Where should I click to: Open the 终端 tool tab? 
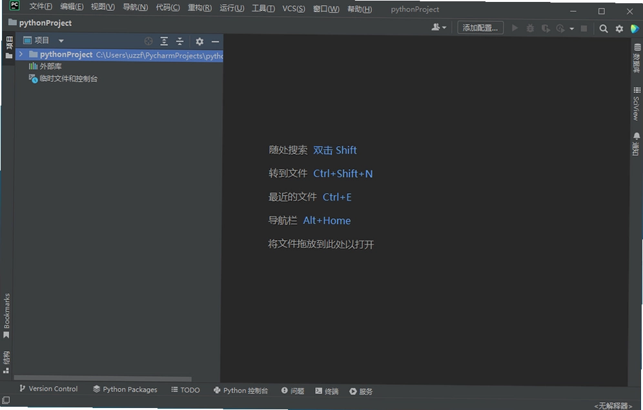[327, 391]
